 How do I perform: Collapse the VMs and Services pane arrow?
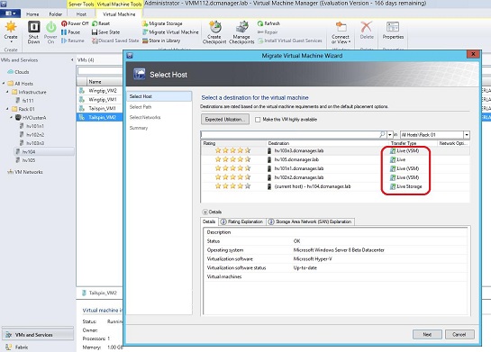[72, 59]
